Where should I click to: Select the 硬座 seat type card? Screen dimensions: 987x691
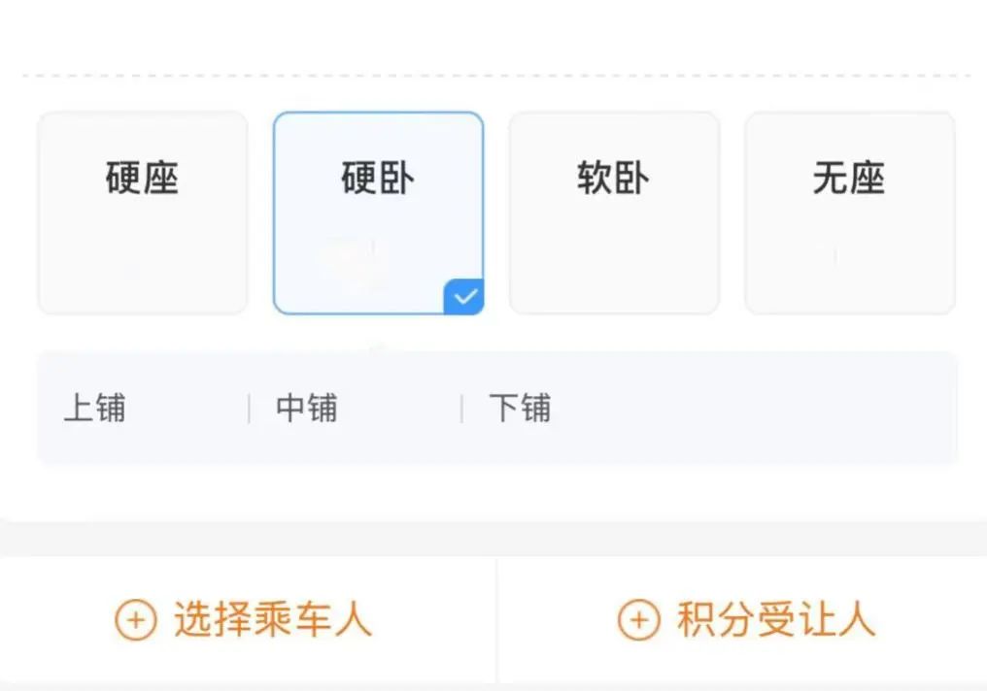(143, 213)
